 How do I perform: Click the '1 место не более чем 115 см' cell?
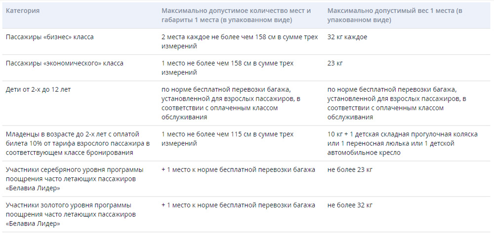[x=227, y=139]
